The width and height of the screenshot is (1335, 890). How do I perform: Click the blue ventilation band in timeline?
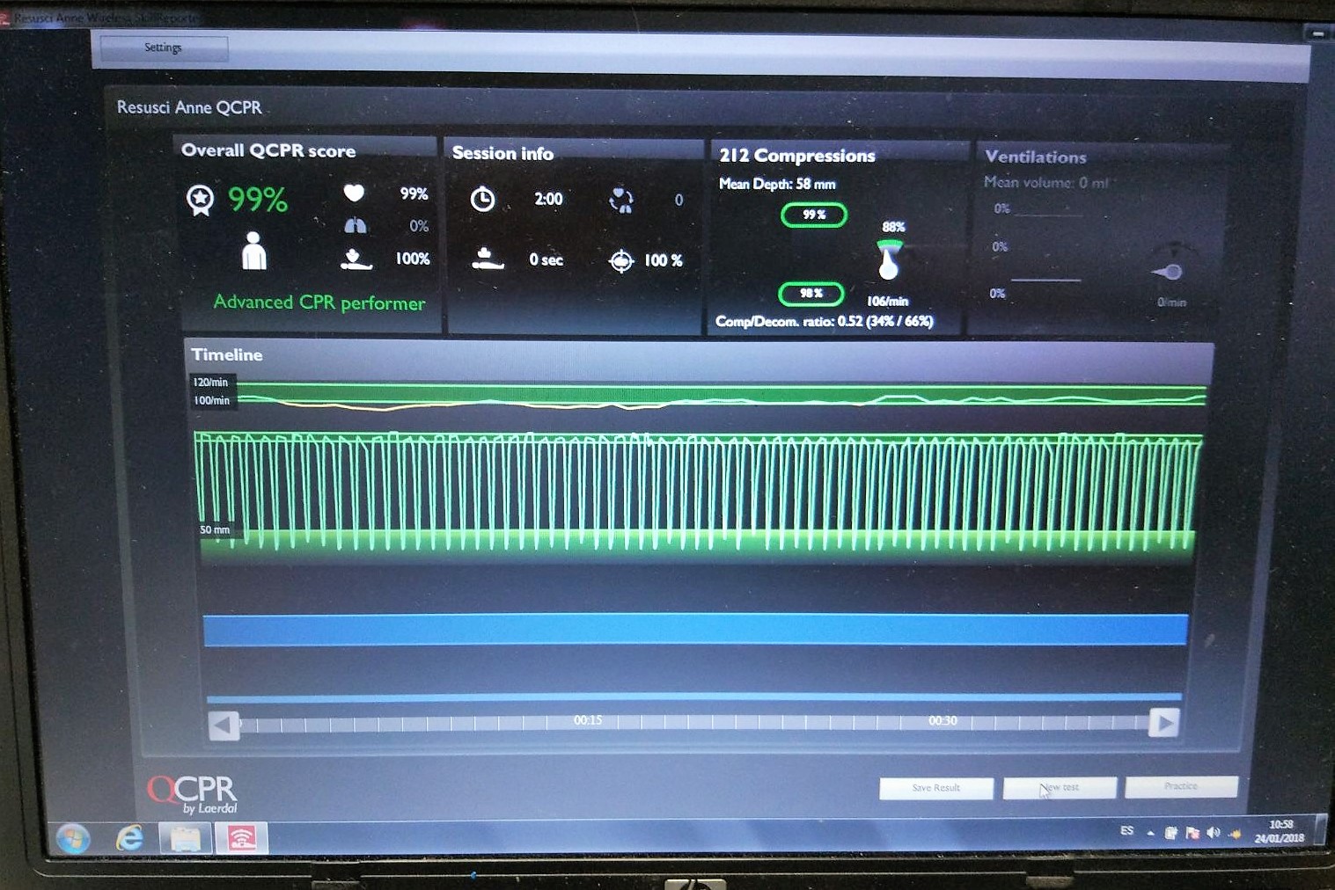[695, 630]
